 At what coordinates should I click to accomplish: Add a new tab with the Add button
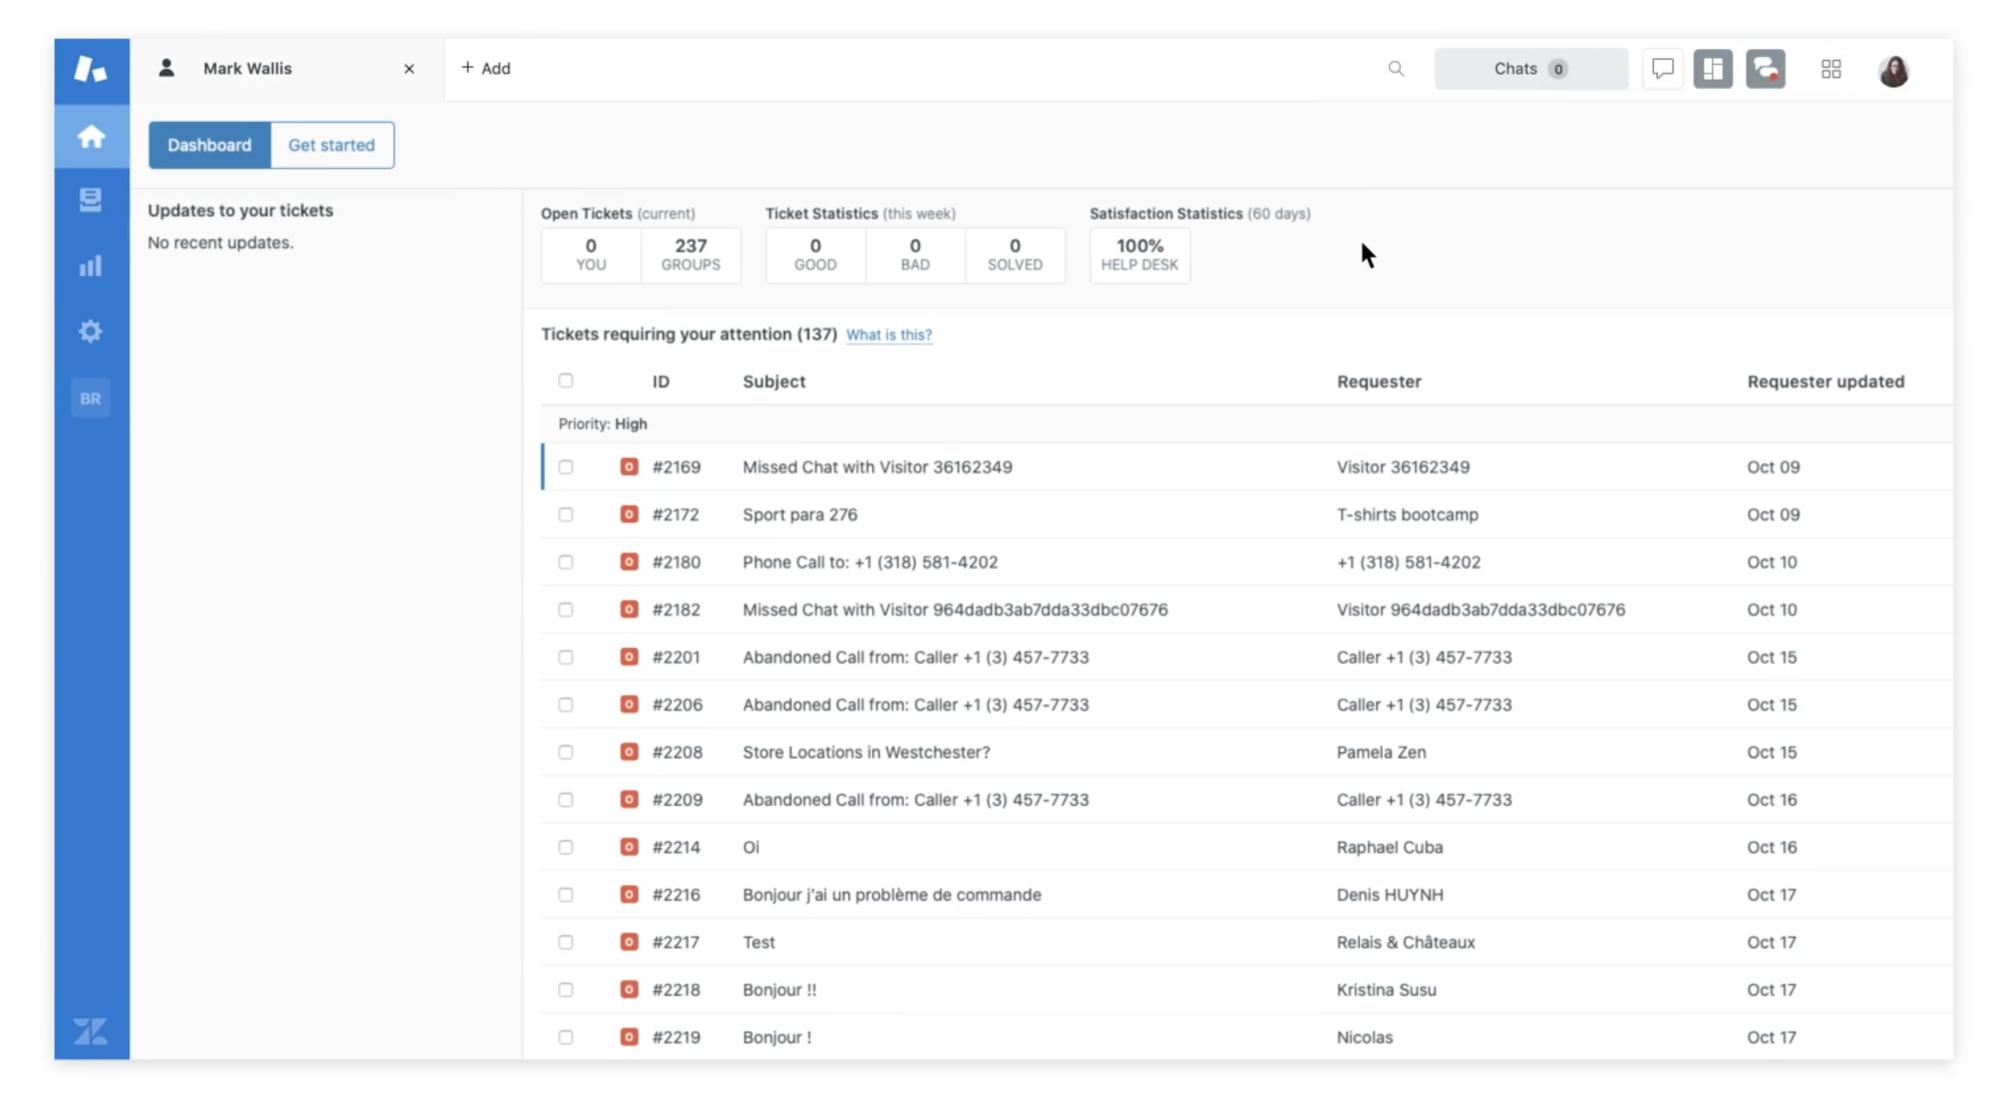pos(485,68)
